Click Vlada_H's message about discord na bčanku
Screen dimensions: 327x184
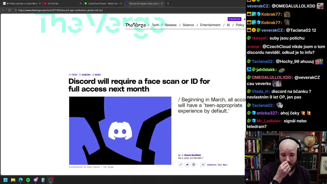279,94
